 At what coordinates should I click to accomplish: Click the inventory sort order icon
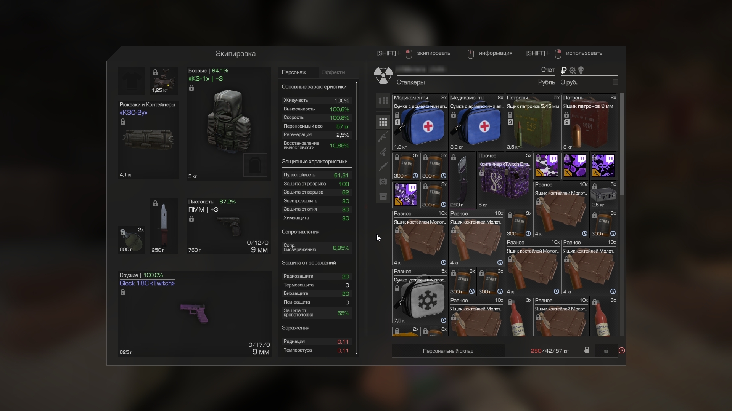click(x=383, y=101)
